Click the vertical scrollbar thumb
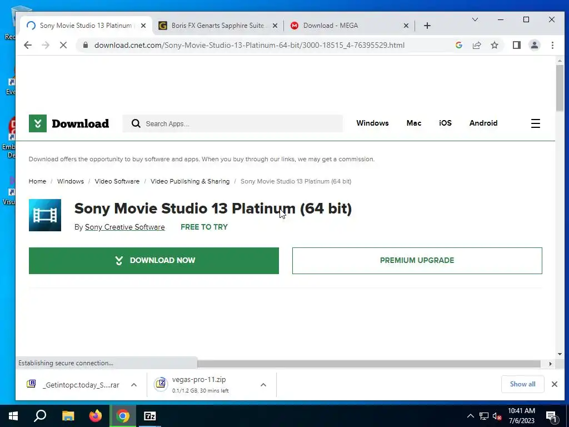Image resolution: width=569 pixels, height=427 pixels. pyautogui.click(x=560, y=88)
